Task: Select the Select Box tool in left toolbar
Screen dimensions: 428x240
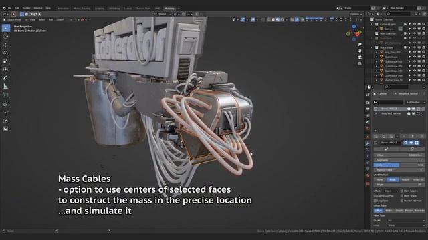Action: point(6,28)
